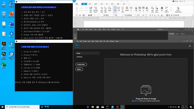
Task: Open the Windows Start button
Action: [x=2, y=107]
